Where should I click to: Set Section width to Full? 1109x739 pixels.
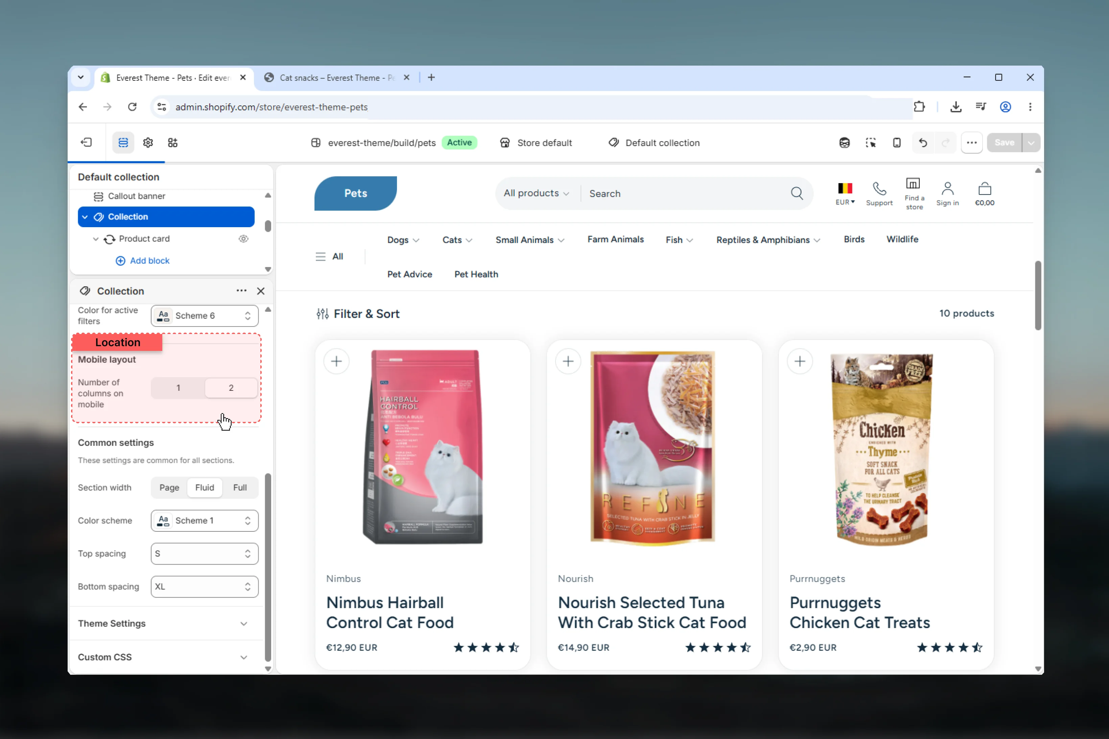pos(240,488)
